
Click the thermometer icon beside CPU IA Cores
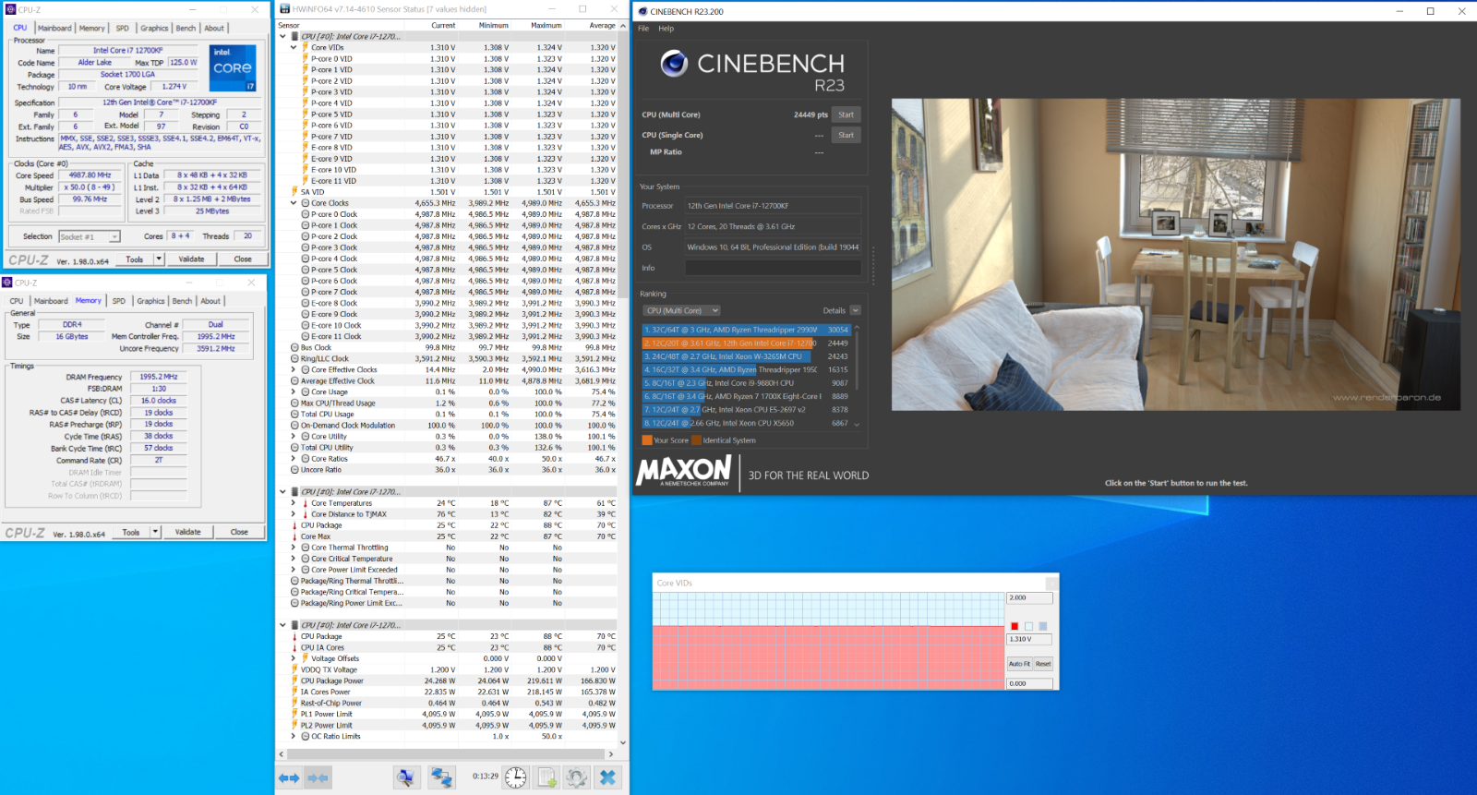click(294, 647)
